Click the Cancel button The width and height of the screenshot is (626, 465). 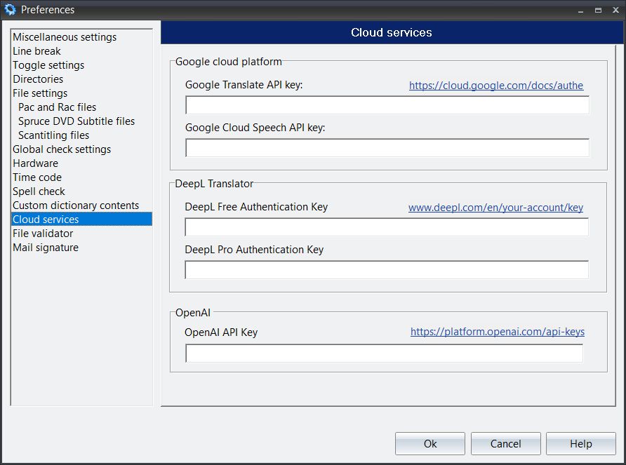coord(505,443)
